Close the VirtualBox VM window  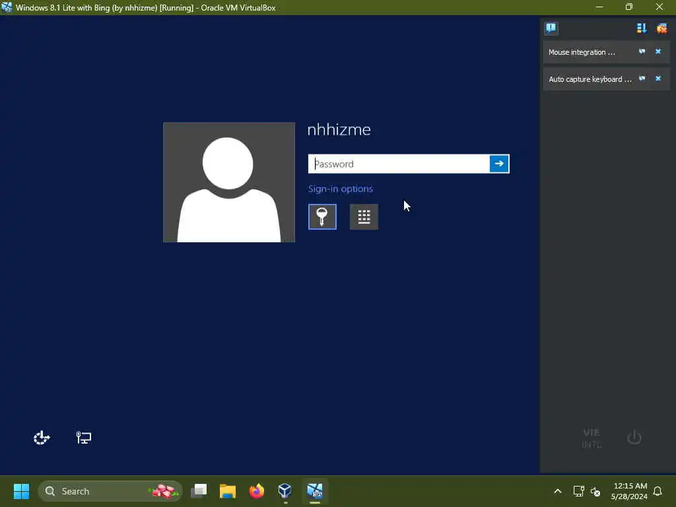click(659, 7)
